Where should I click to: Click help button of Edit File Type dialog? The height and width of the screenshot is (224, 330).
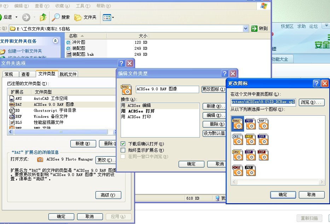coord(225,73)
